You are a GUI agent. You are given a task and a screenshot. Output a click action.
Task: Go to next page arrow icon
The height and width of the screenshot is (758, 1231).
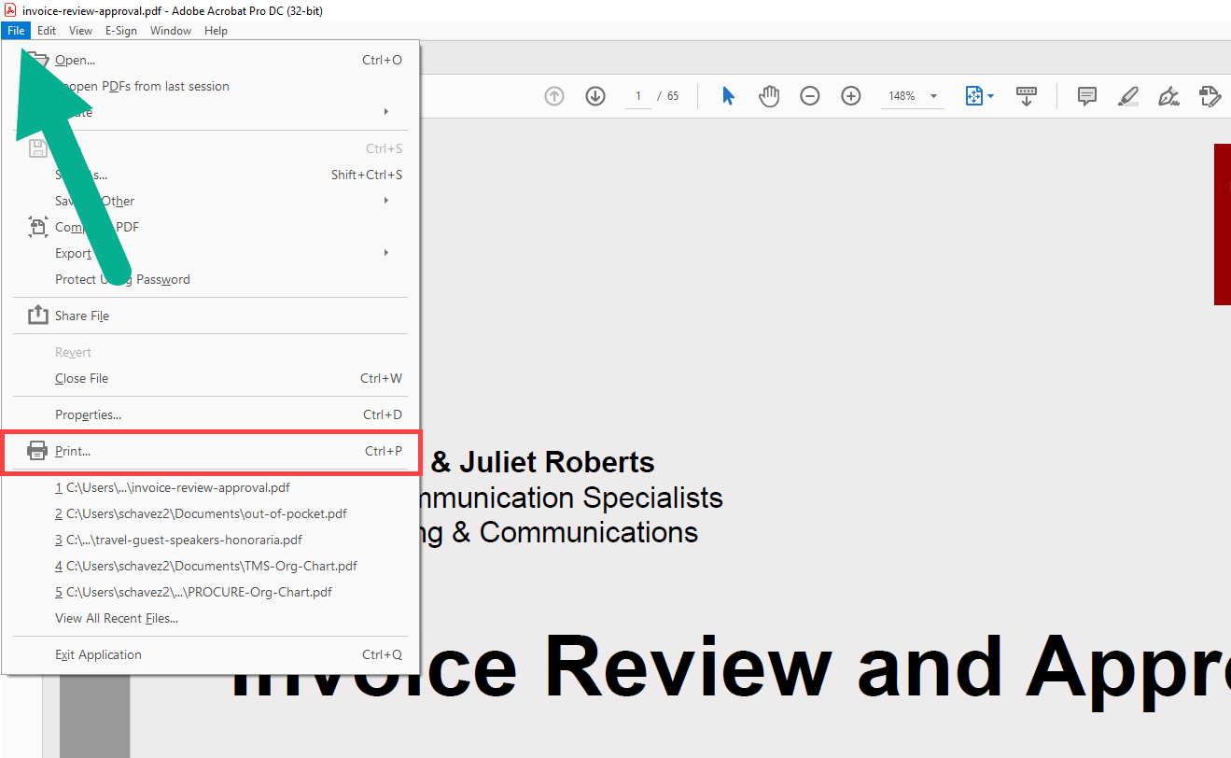[x=595, y=96]
